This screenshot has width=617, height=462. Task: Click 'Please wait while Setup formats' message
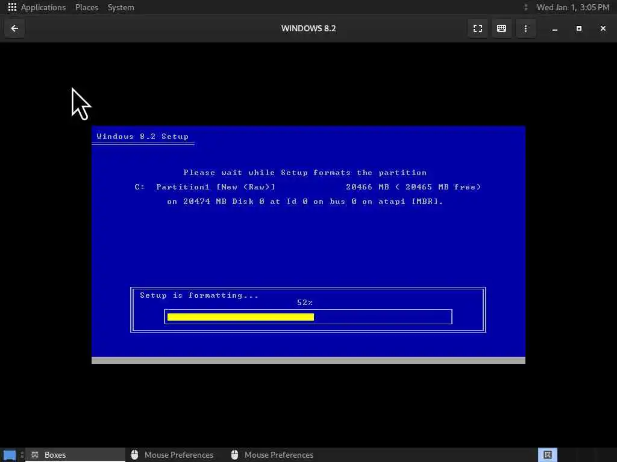(305, 173)
